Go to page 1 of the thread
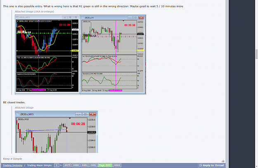Viewport: 258px width, 168px height. tap(57, 166)
